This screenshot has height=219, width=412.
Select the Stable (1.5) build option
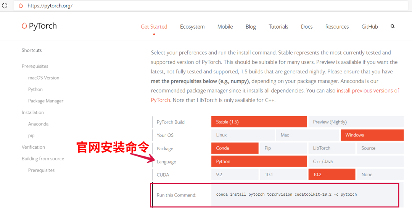(259, 122)
